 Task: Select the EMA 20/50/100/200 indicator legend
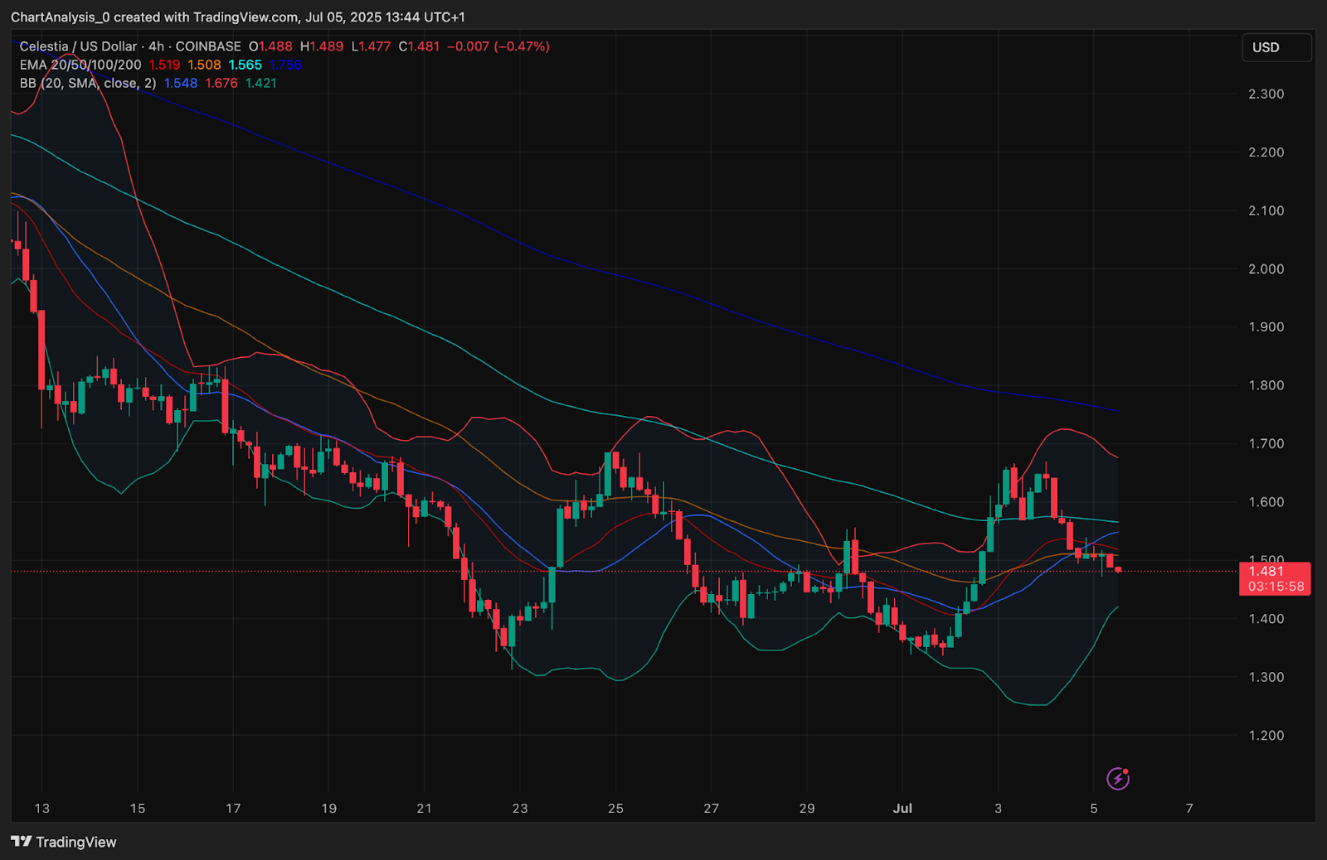[80, 65]
